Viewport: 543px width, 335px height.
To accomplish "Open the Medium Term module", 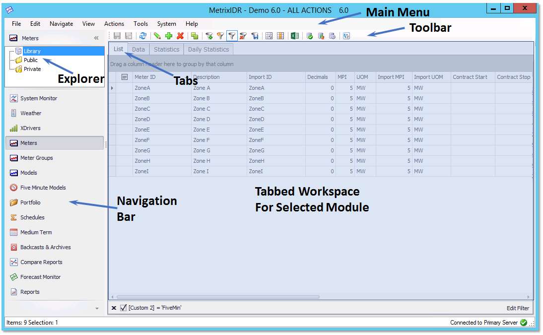I will tap(55, 232).
